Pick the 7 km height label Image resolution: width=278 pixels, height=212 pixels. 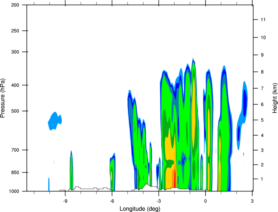(x=262, y=88)
